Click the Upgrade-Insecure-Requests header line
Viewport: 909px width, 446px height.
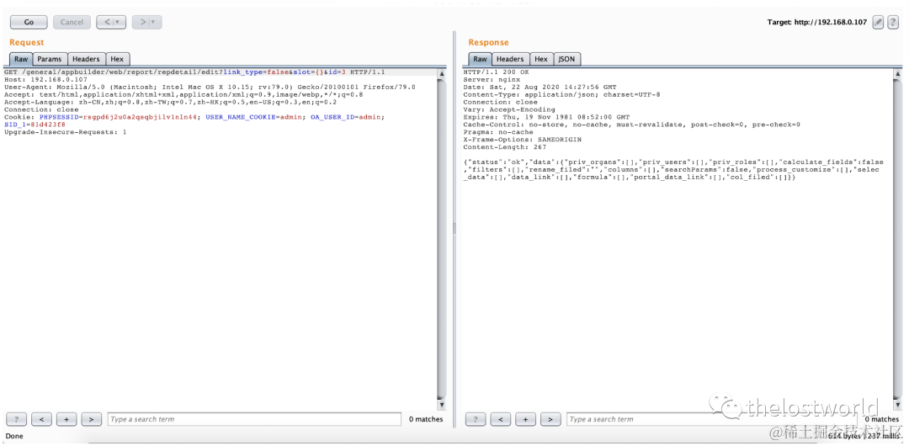click(65, 132)
